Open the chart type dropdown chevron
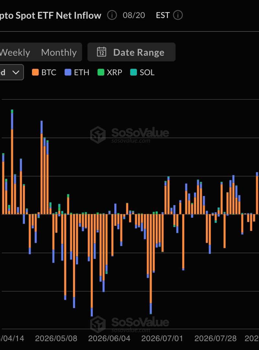Image resolution: width=259 pixels, height=350 pixels. (x=16, y=72)
